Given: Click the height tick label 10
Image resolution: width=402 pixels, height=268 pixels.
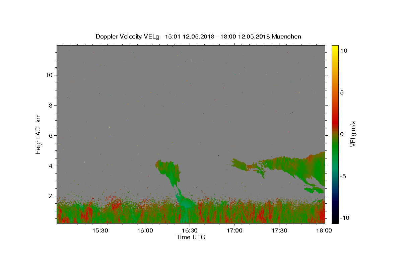Looking at the screenshot, I should point(49,75).
